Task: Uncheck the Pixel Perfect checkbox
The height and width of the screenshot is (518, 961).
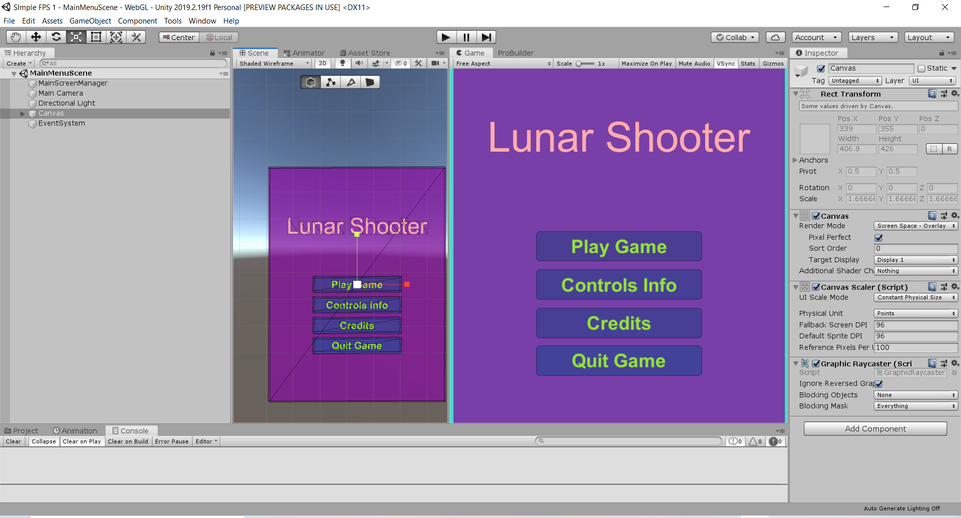Action: [x=878, y=238]
